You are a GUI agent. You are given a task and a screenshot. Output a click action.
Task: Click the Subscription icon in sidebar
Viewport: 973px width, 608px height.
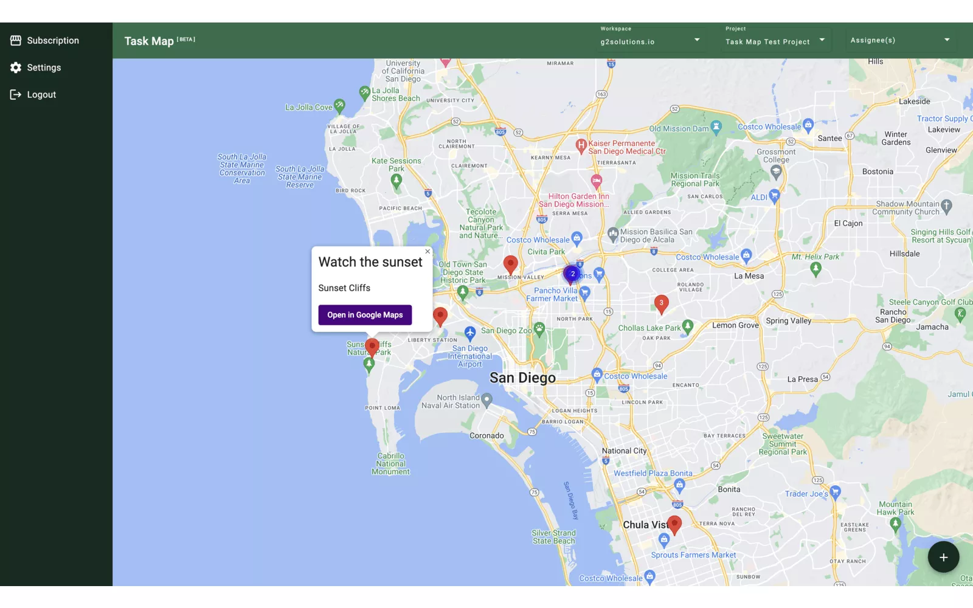(x=16, y=41)
